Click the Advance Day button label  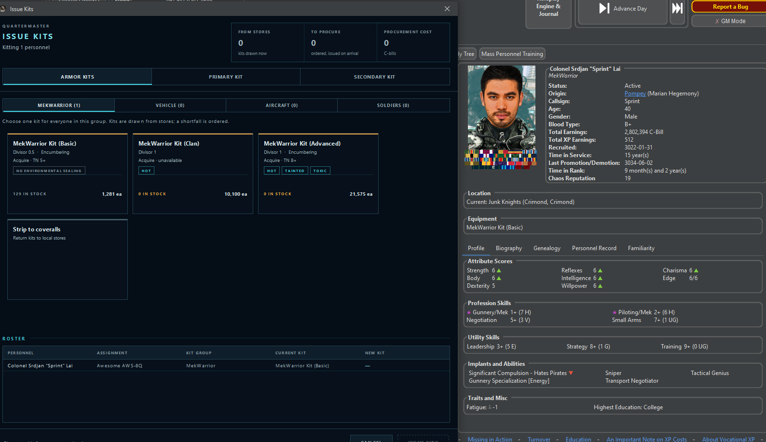(x=630, y=9)
